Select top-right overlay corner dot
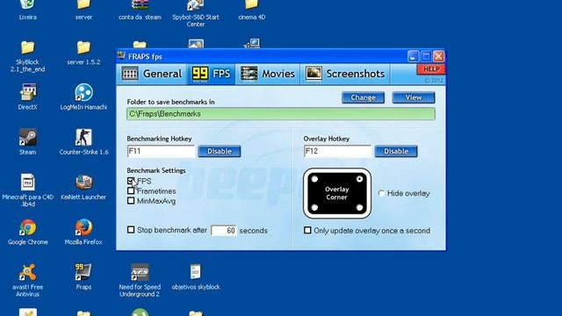 pos(359,179)
